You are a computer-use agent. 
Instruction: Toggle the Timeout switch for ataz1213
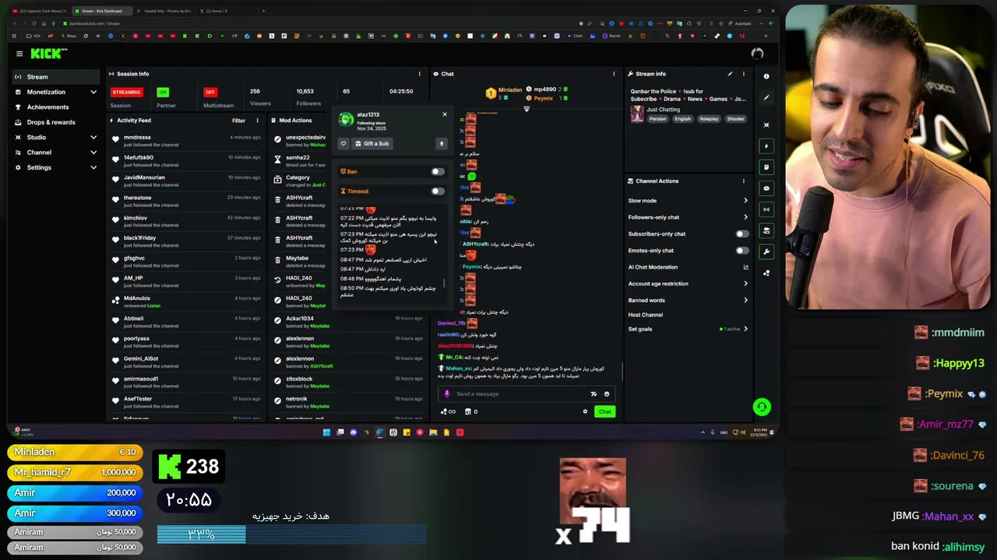pos(438,191)
